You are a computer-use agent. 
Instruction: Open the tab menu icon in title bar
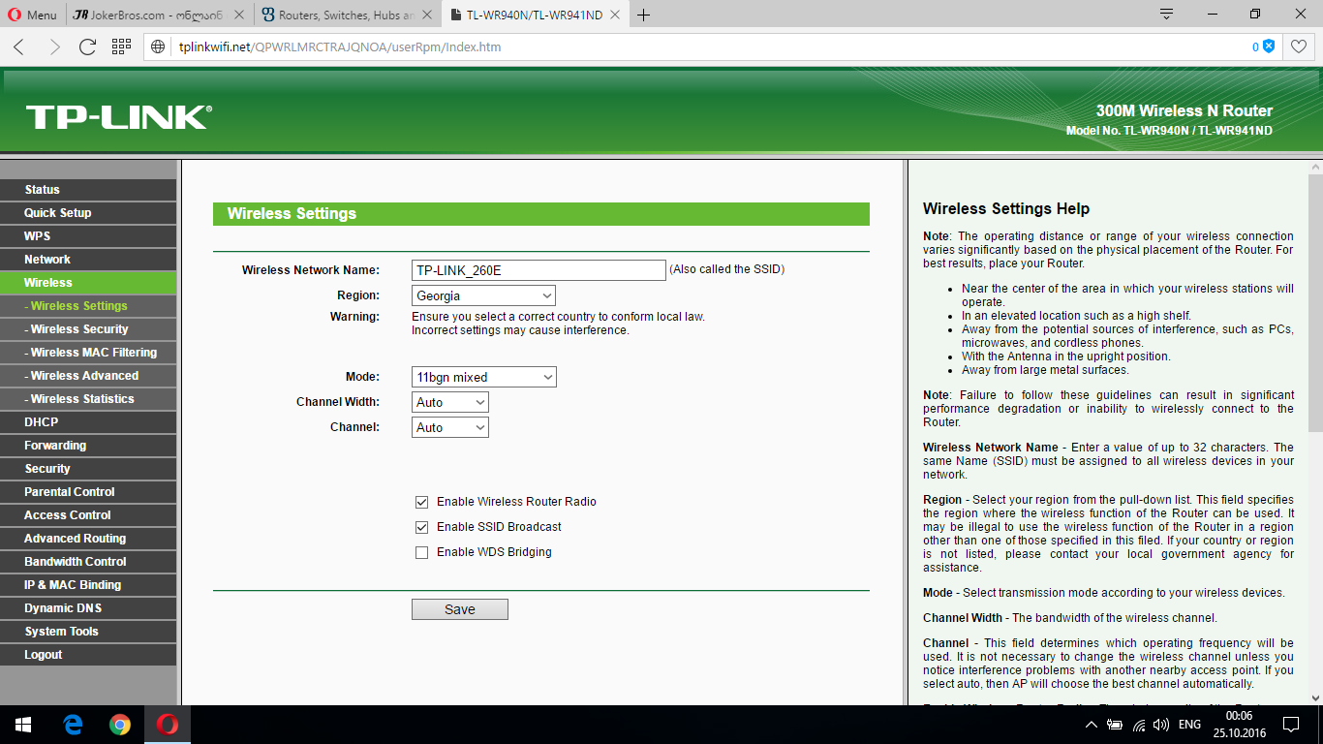pyautogui.click(x=1167, y=15)
